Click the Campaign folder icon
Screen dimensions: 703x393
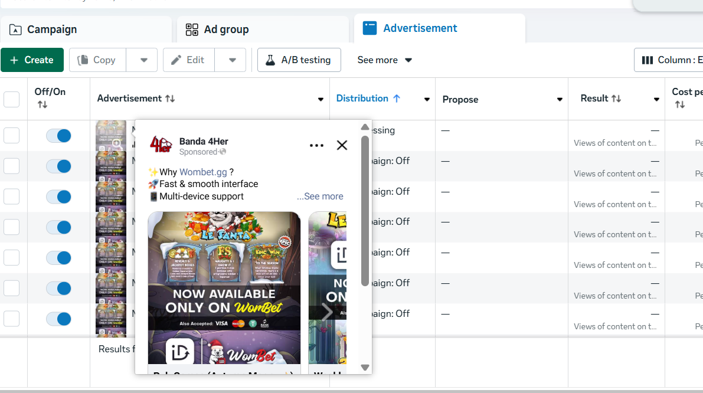[x=15, y=30]
